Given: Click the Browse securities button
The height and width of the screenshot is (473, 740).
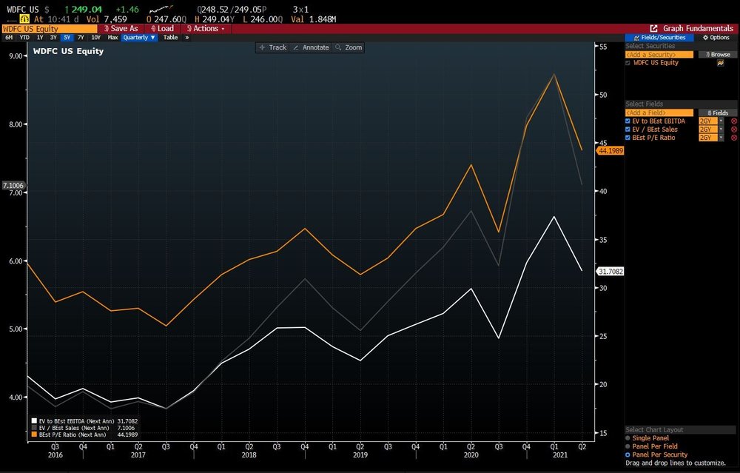Looking at the screenshot, I should (717, 55).
